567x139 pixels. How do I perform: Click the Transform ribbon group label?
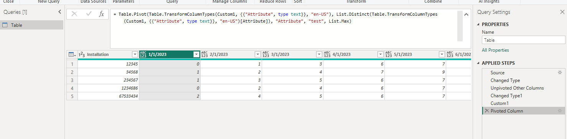click(x=356, y=2)
